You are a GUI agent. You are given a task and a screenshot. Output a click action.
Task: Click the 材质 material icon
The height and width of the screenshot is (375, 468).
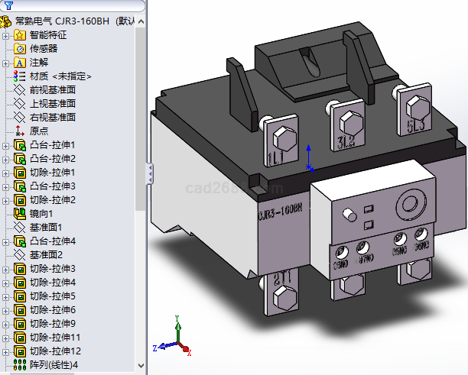click(20, 76)
